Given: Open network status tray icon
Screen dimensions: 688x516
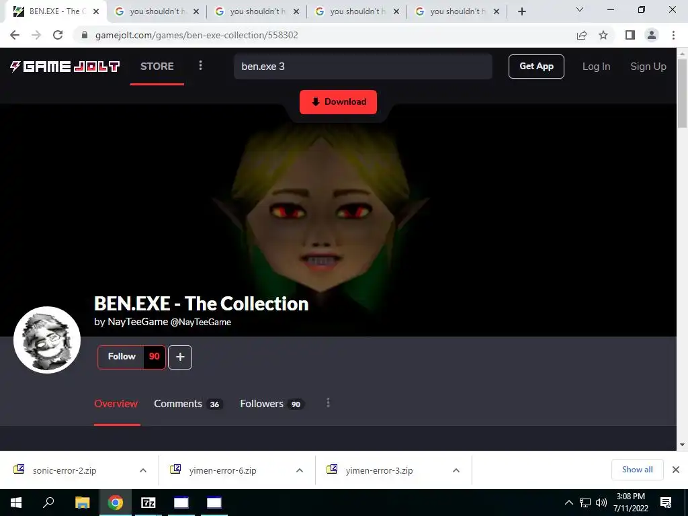Looking at the screenshot, I should point(585,503).
